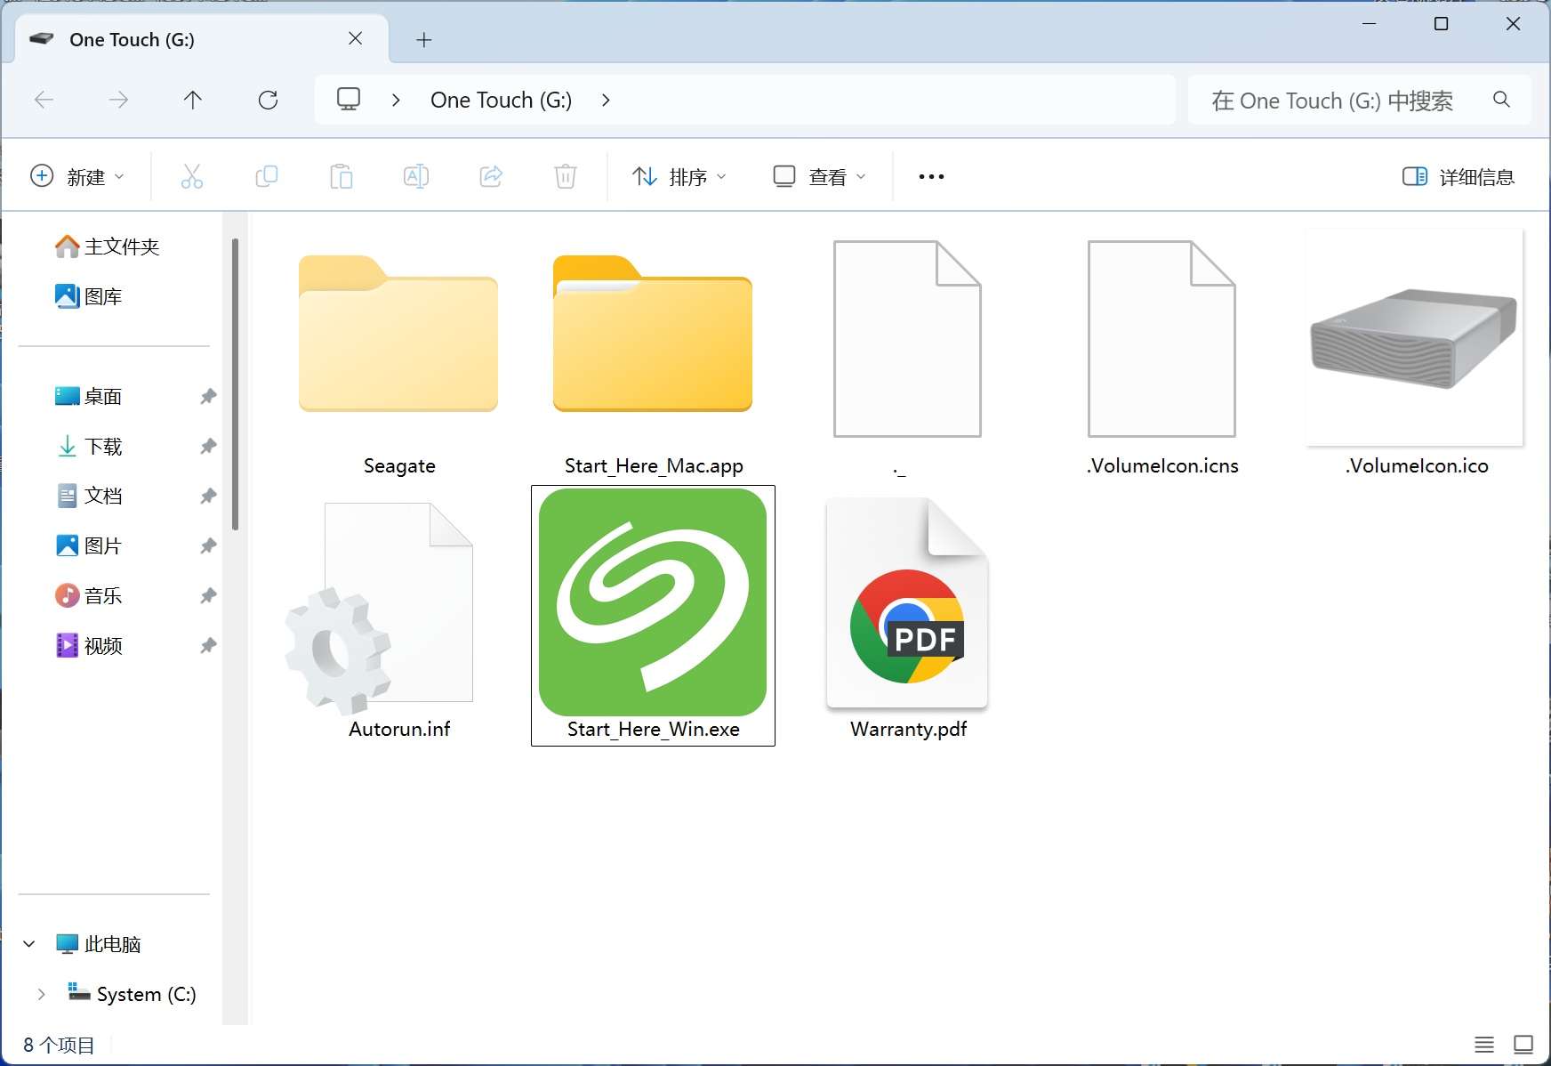Click the pin icon next to 视频
This screenshot has width=1551, height=1066.
click(208, 645)
